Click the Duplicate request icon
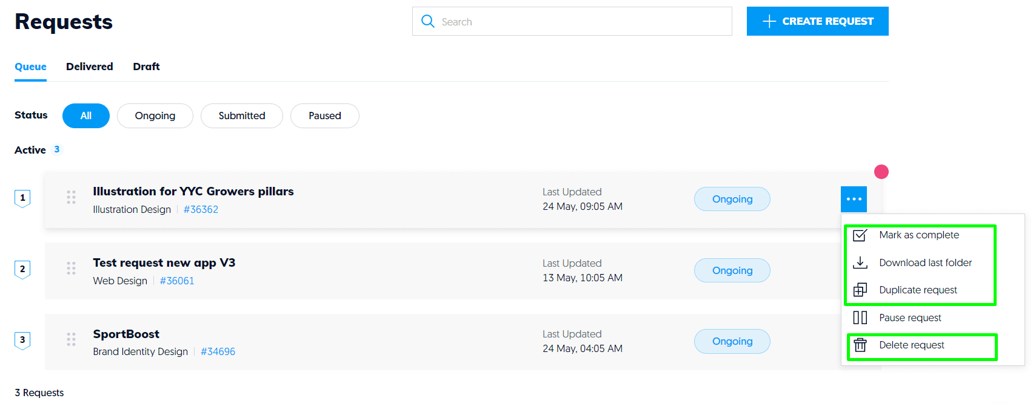1033x404 pixels. [860, 290]
